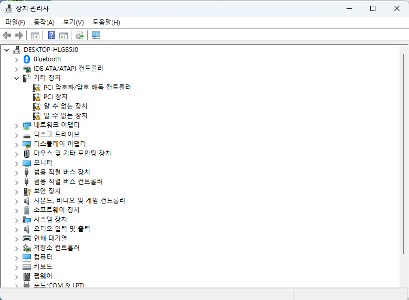409x300 pixels.
Task: Select the PCI 장치 text label
Action: click(56, 97)
